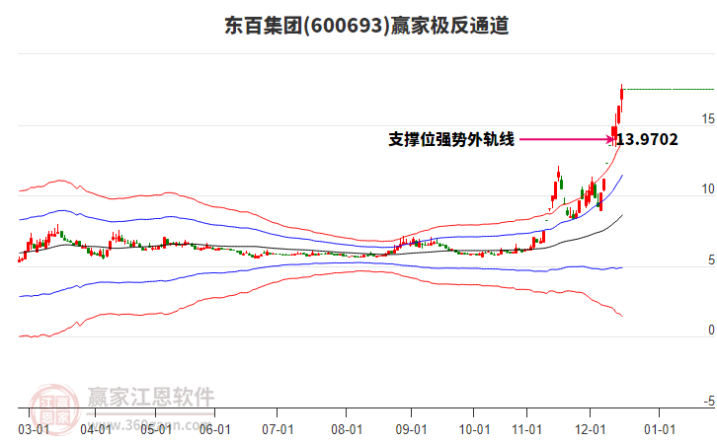The image size is (717, 444).
Task: Click the 04-01 date axis label
Action: (96, 429)
